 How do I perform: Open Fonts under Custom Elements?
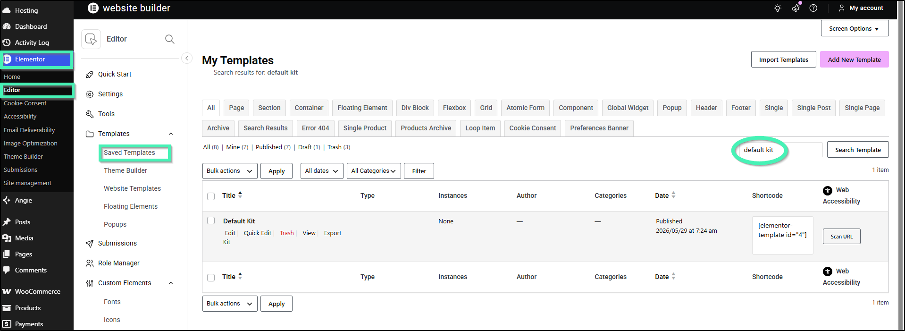[112, 302]
